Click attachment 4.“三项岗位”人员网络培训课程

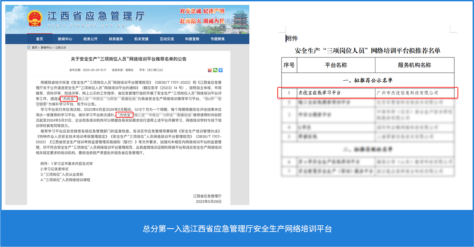(65, 180)
